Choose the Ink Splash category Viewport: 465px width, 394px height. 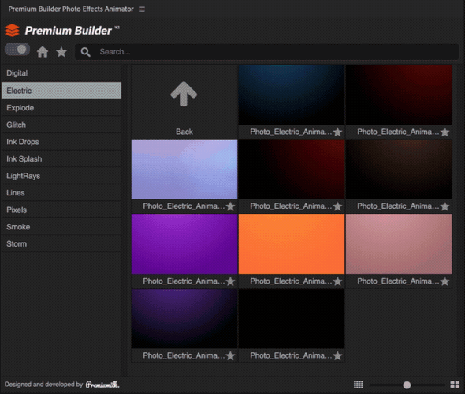tap(61, 158)
